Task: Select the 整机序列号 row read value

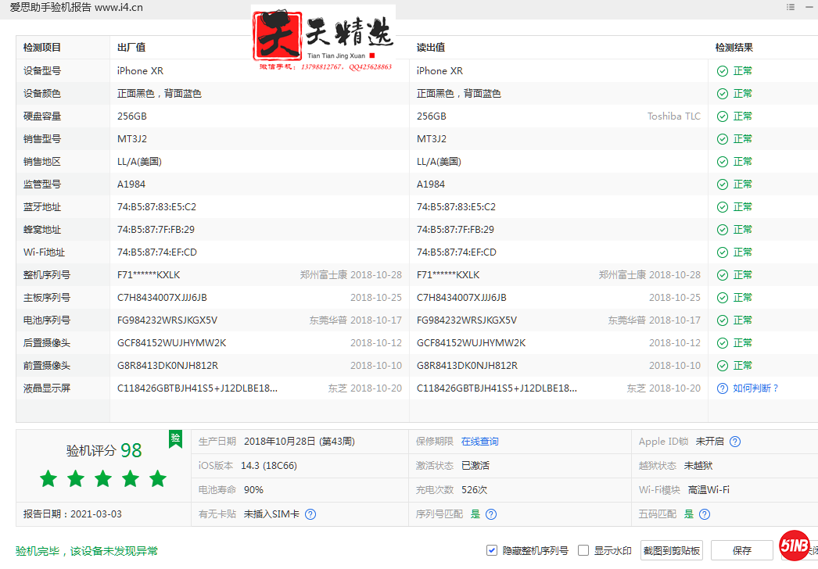Action: (x=448, y=275)
